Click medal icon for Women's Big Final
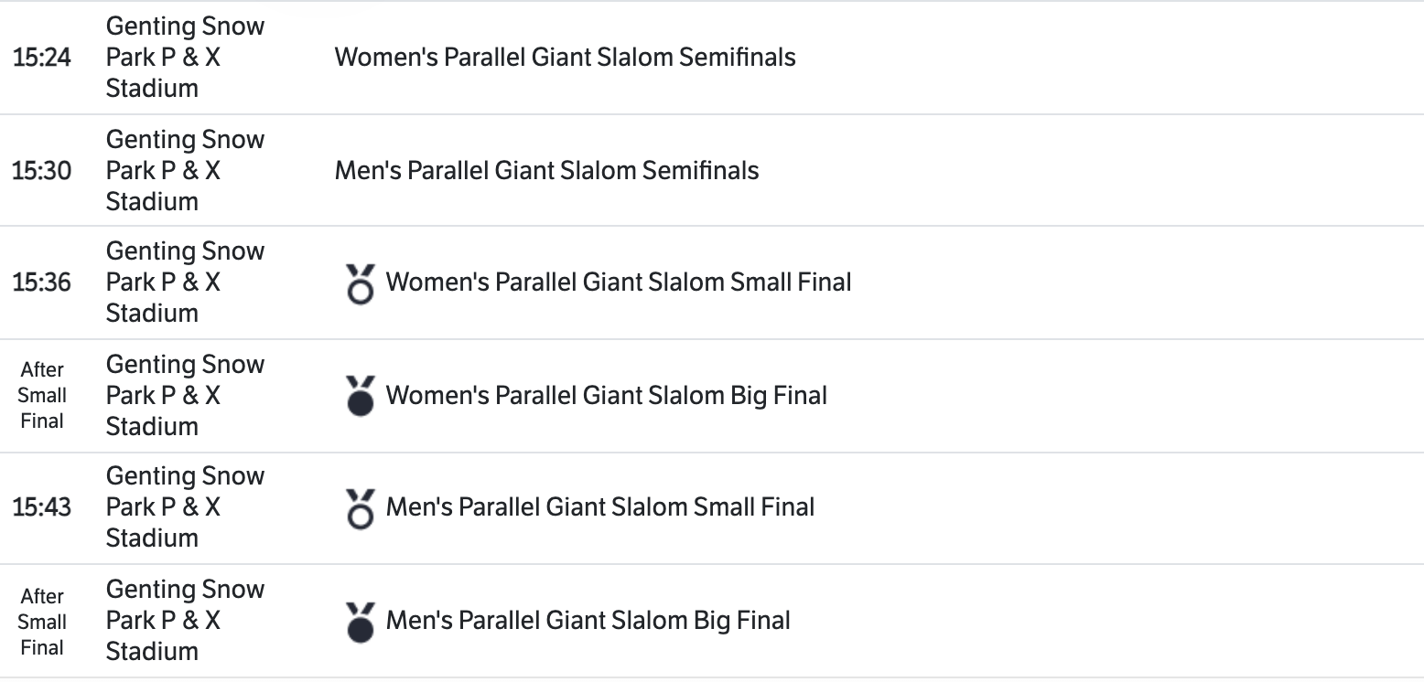 (x=361, y=397)
